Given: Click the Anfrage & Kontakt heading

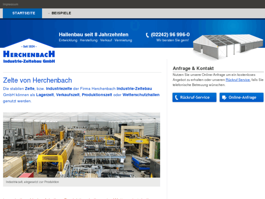Looking at the screenshot, I should tap(193, 68).
